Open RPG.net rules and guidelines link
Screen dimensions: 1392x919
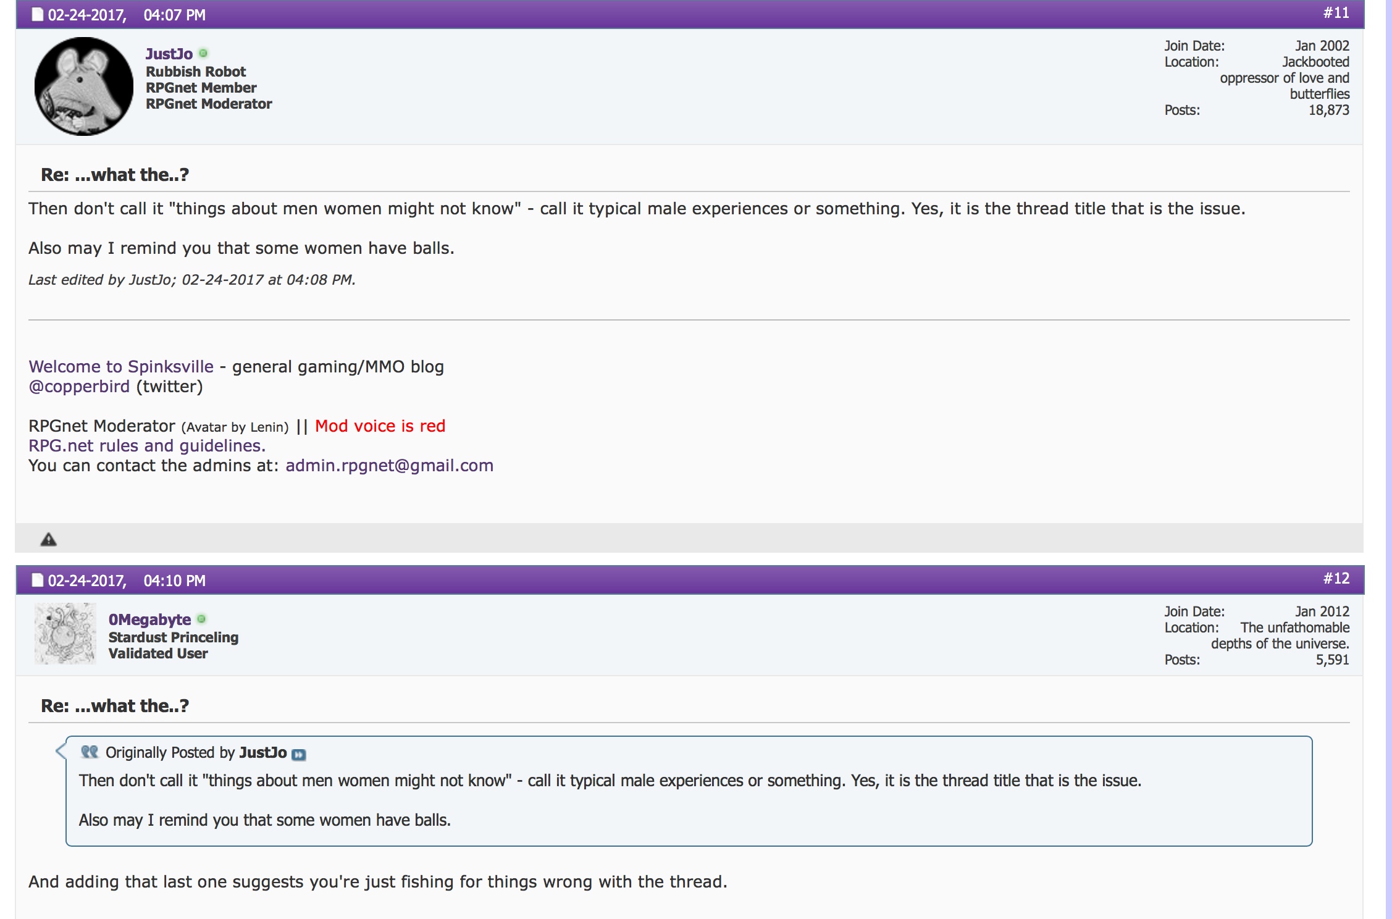click(x=147, y=446)
